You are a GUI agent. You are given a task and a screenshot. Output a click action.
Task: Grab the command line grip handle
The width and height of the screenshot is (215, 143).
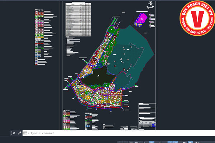click(x=11, y=133)
